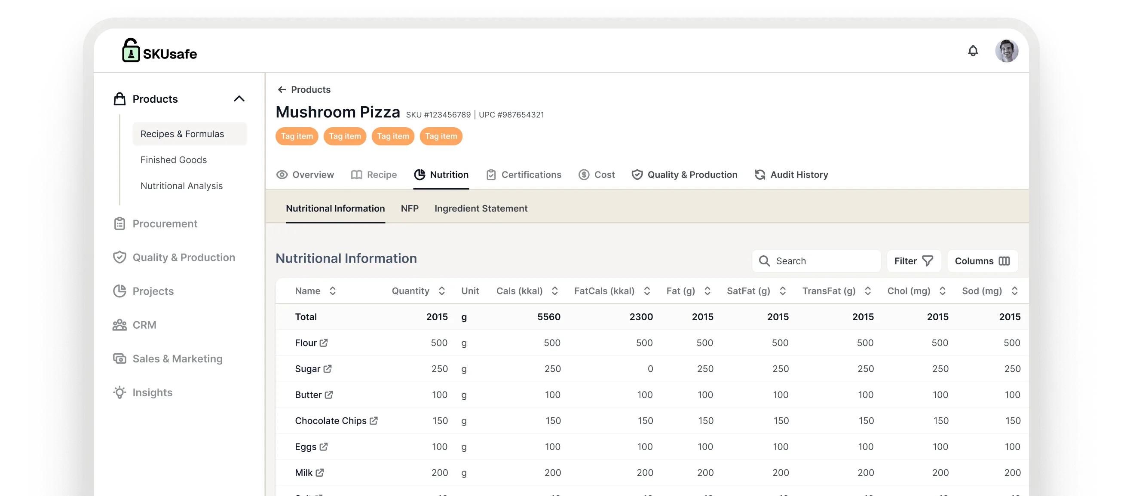
Task: Sort by SatFat (g) column arrows
Action: [783, 291]
